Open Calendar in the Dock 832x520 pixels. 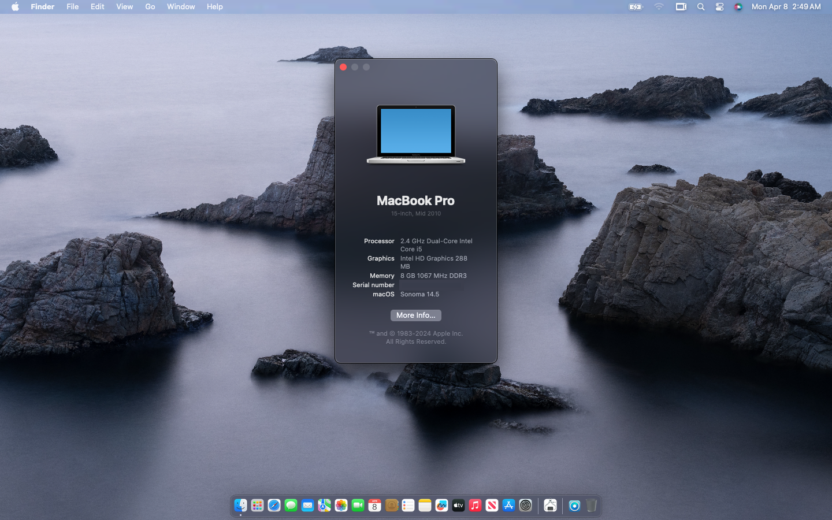coord(375,506)
